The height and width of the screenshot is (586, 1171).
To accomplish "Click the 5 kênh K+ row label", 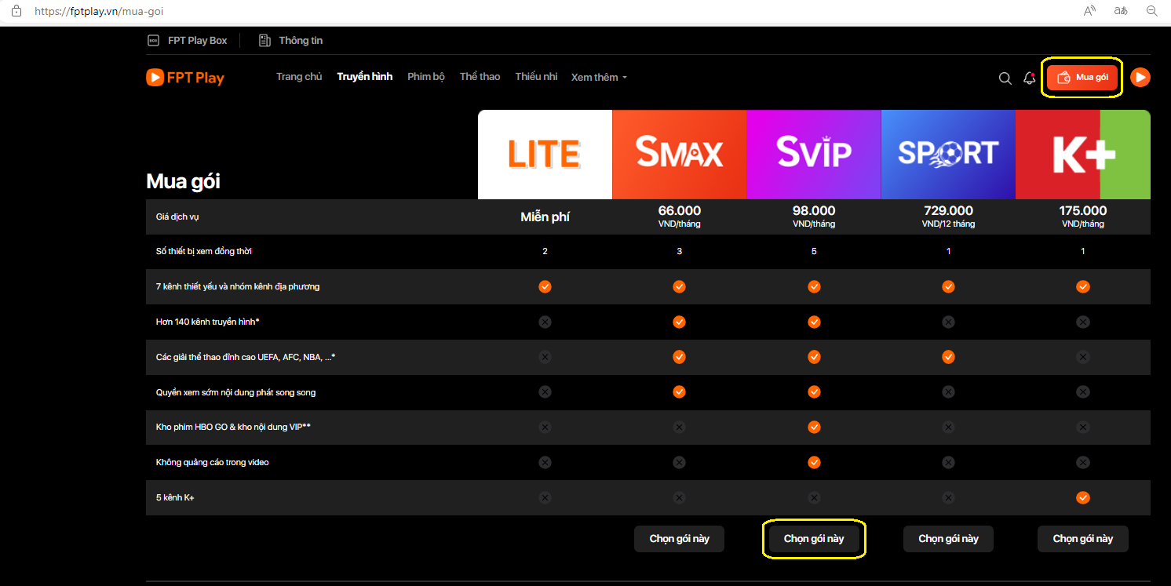I will [175, 497].
